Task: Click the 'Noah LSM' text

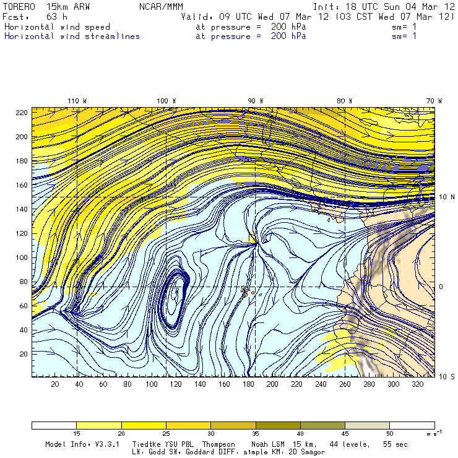Action: click(x=268, y=444)
